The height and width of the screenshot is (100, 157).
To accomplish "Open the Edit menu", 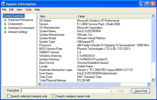I will (11, 10).
